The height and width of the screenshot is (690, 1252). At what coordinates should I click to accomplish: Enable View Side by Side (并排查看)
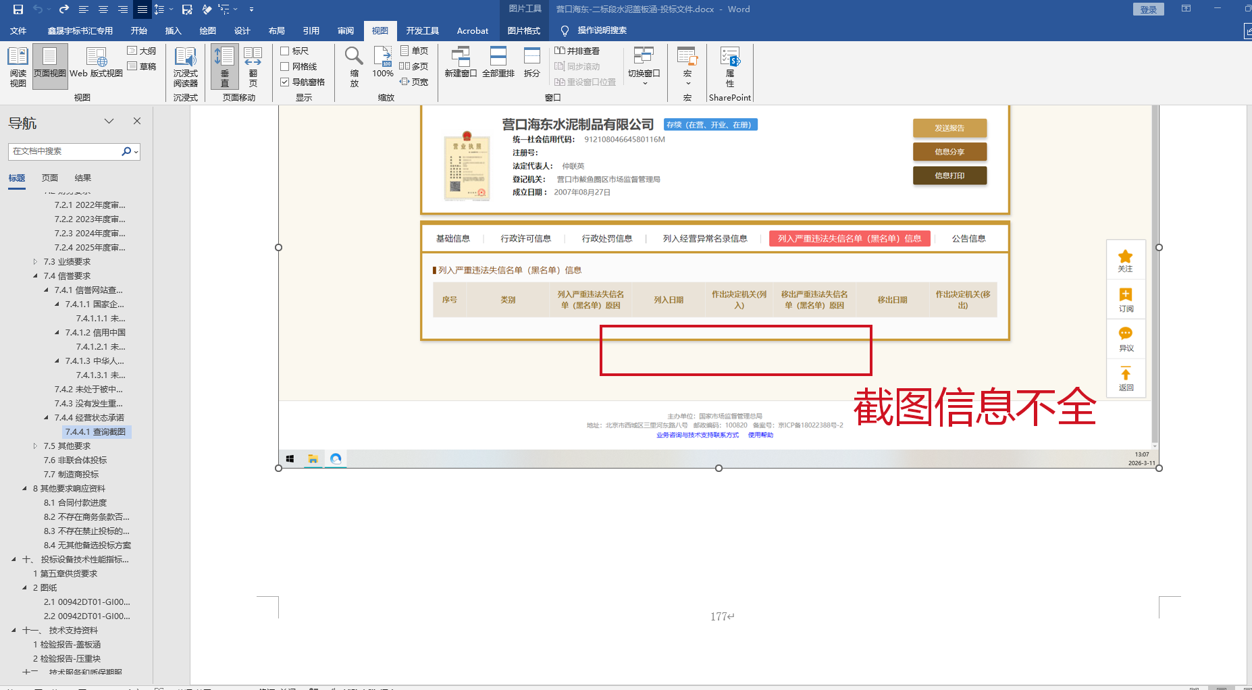click(577, 51)
